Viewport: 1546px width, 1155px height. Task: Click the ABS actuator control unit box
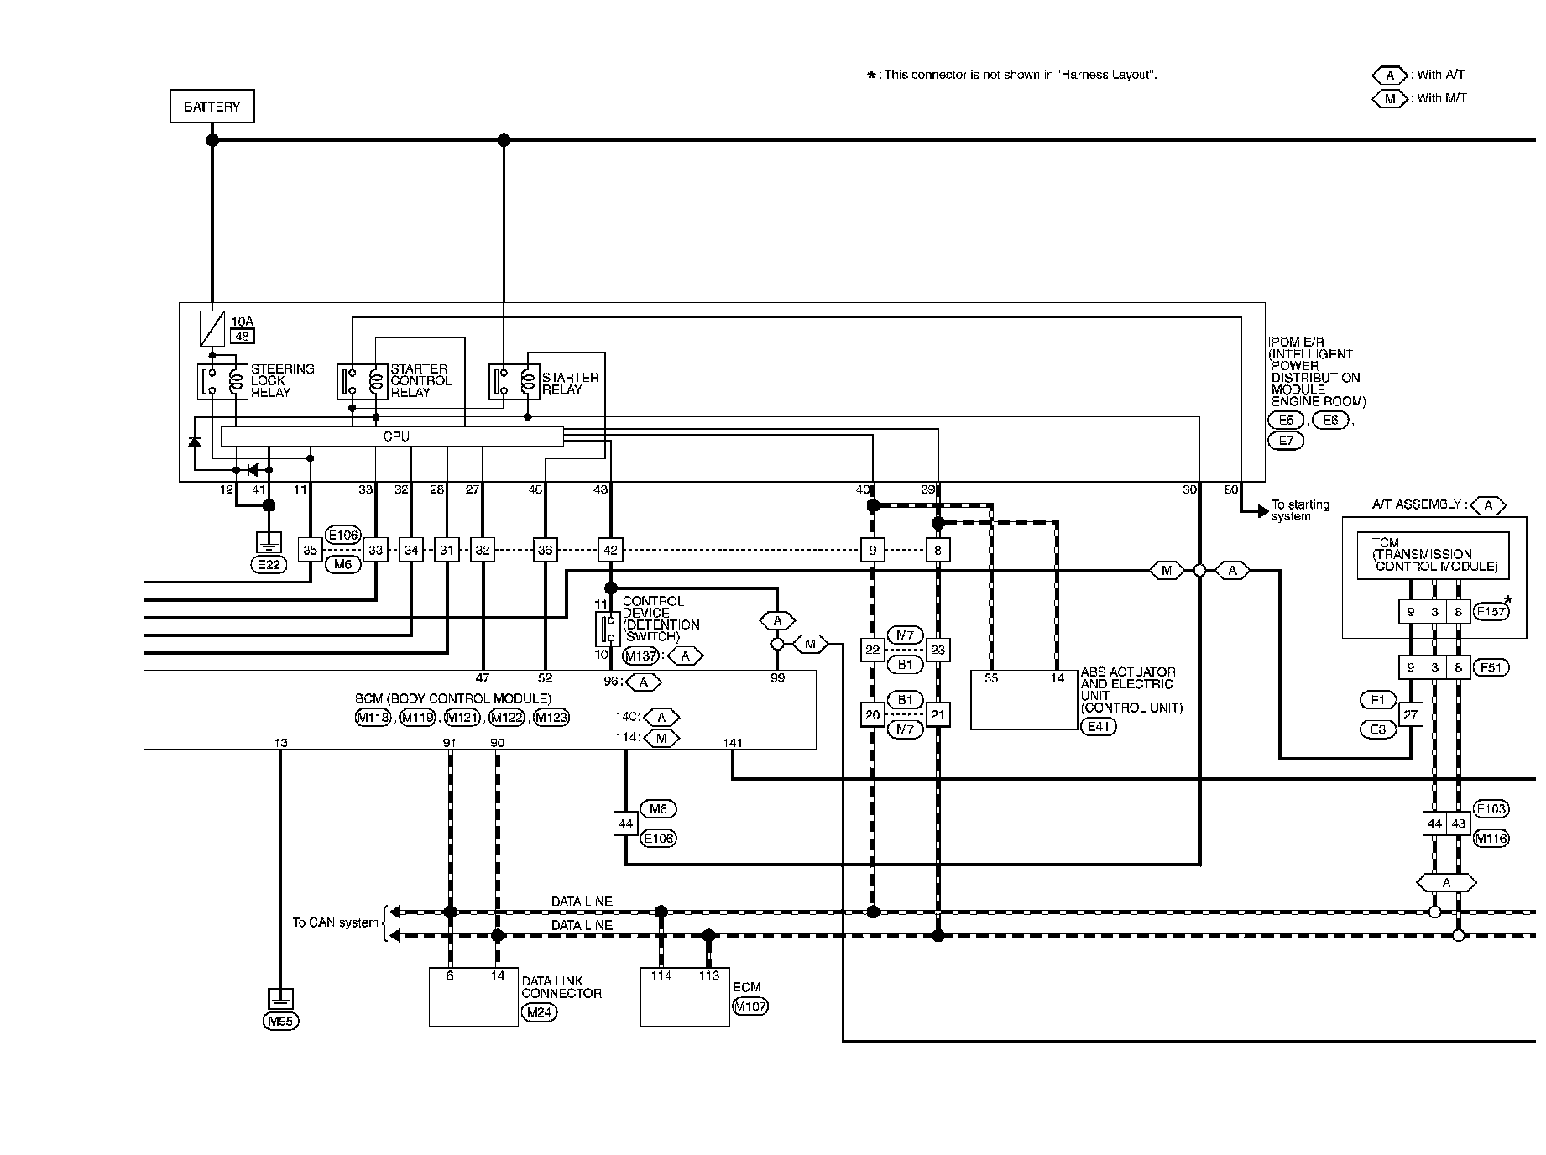(1024, 699)
